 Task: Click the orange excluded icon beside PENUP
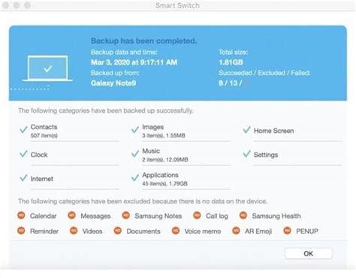pyautogui.click(x=288, y=231)
